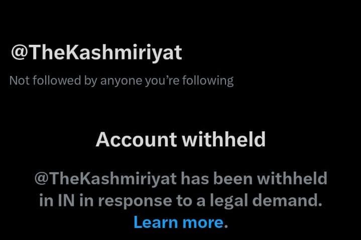Image resolution: width=361 pixels, height=240 pixels.
Task: Click @TheKashmiriyat mention in the withheld notice
Action: [x=105, y=179]
